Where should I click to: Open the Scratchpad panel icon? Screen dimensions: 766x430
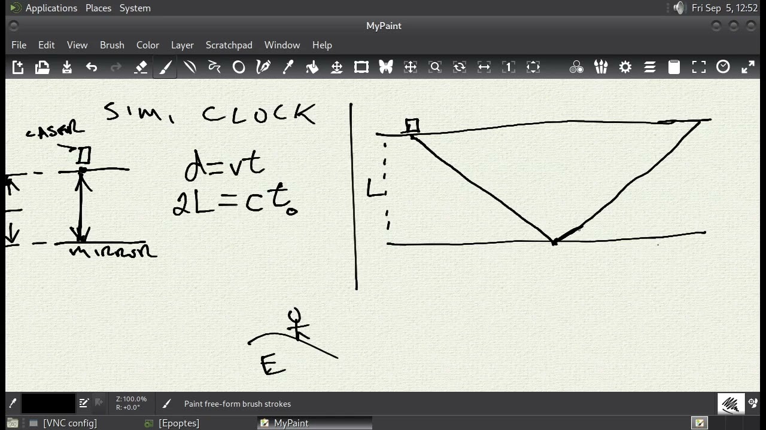(x=674, y=67)
